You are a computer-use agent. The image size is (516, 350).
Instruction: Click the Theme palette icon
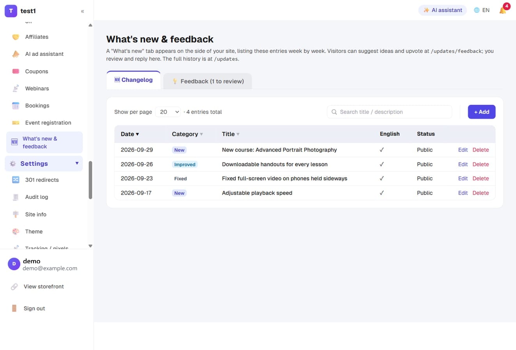tap(16, 232)
